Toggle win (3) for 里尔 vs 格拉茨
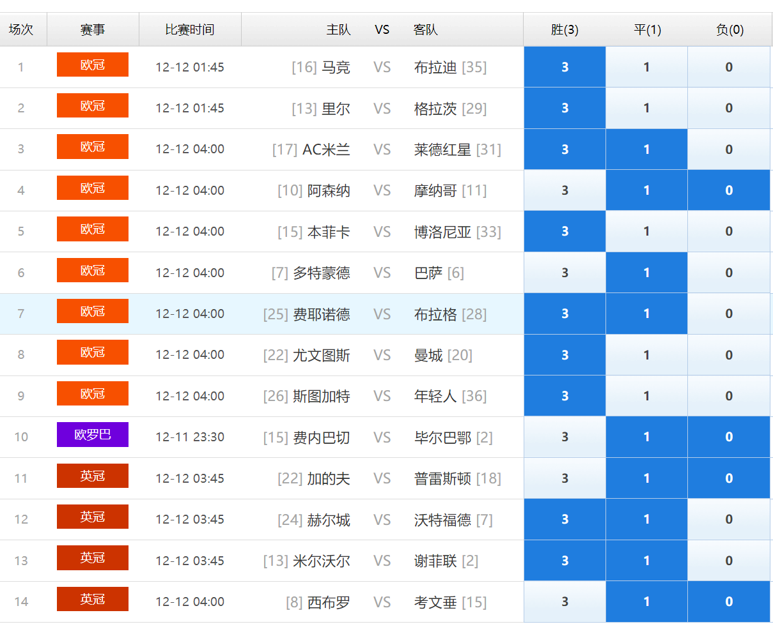773x629 pixels. tap(565, 108)
